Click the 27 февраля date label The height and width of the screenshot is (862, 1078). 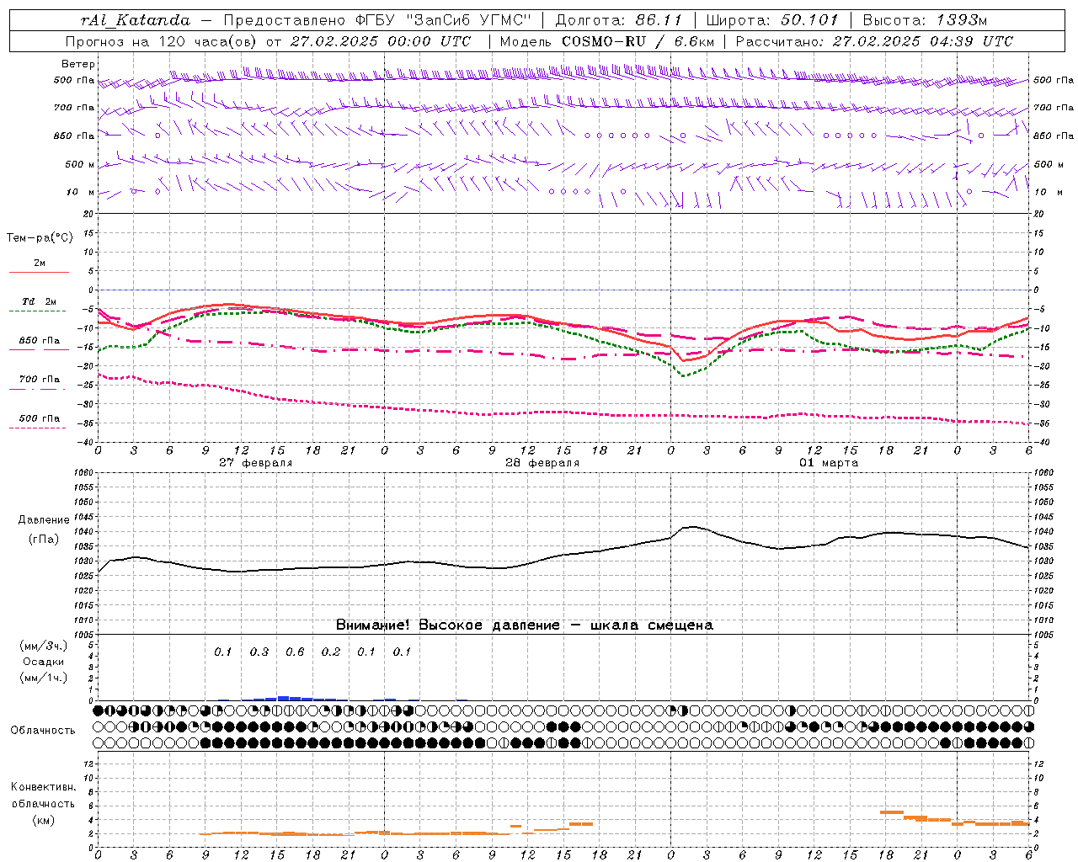(x=256, y=463)
